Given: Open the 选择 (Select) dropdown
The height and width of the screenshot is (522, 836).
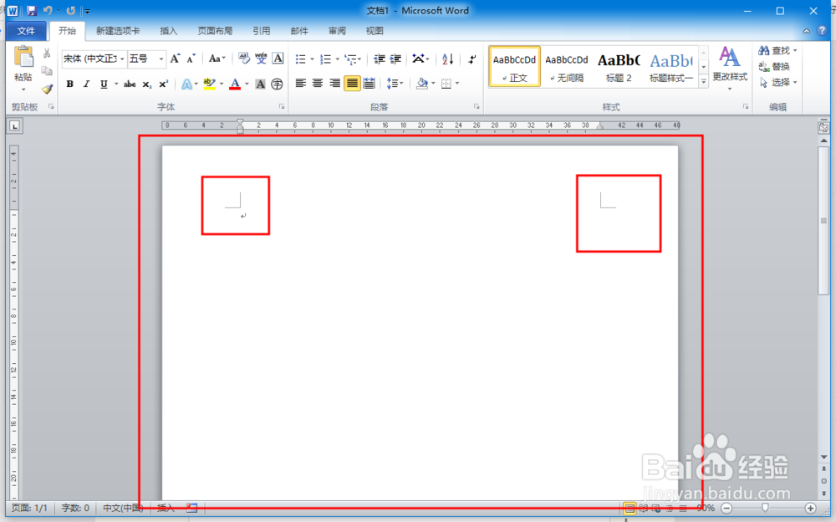Looking at the screenshot, I should click(779, 82).
